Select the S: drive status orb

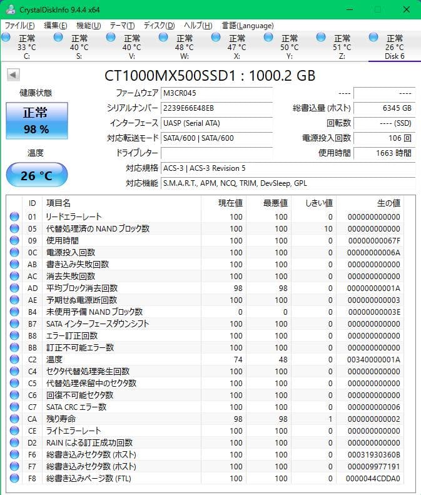(58, 37)
